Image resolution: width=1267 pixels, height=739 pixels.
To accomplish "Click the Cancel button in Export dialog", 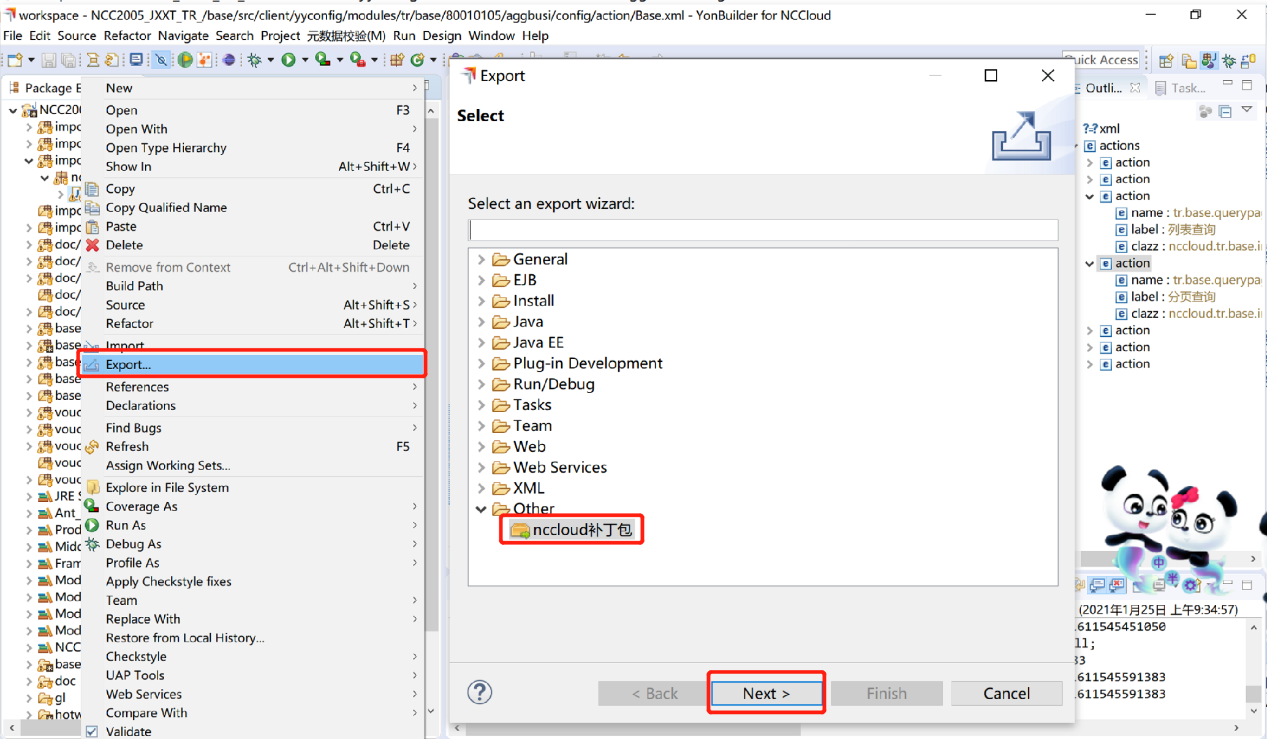I will pos(1006,693).
